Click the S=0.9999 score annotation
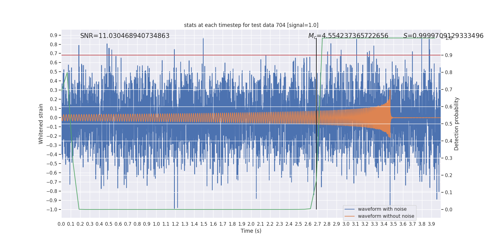 point(443,36)
